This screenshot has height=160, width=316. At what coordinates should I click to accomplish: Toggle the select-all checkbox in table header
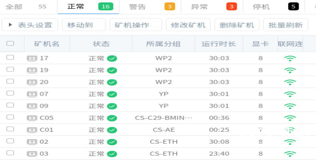click(10, 43)
